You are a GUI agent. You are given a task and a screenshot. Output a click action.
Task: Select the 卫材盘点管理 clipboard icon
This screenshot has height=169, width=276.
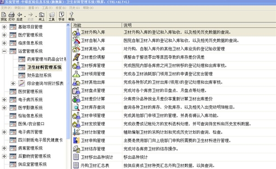point(76,90)
